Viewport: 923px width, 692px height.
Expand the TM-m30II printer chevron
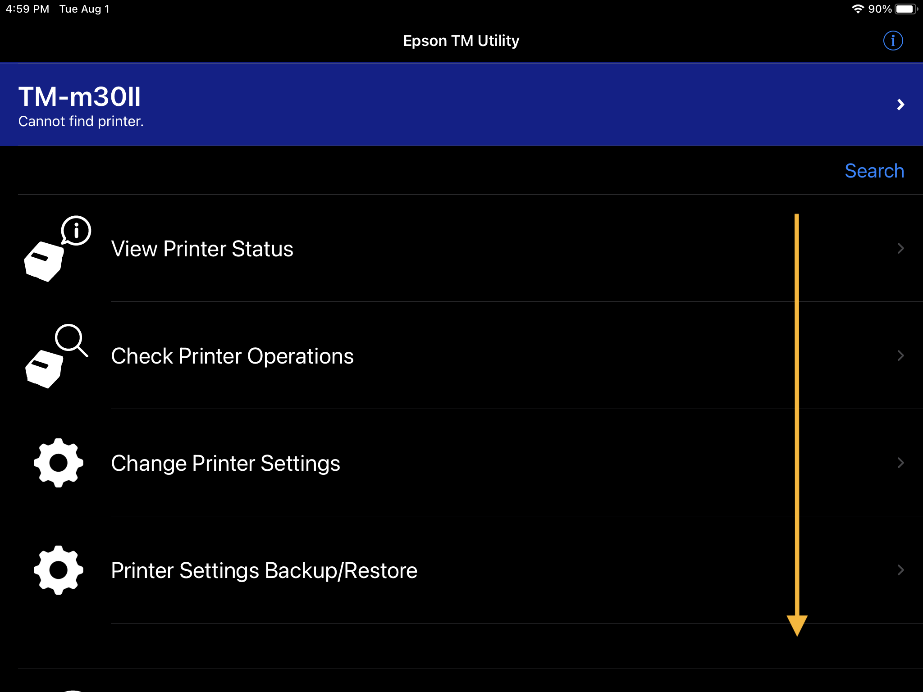pos(900,105)
